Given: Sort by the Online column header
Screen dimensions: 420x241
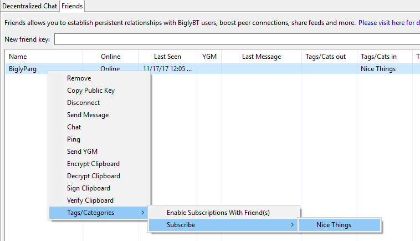Looking at the screenshot, I should (111, 57).
